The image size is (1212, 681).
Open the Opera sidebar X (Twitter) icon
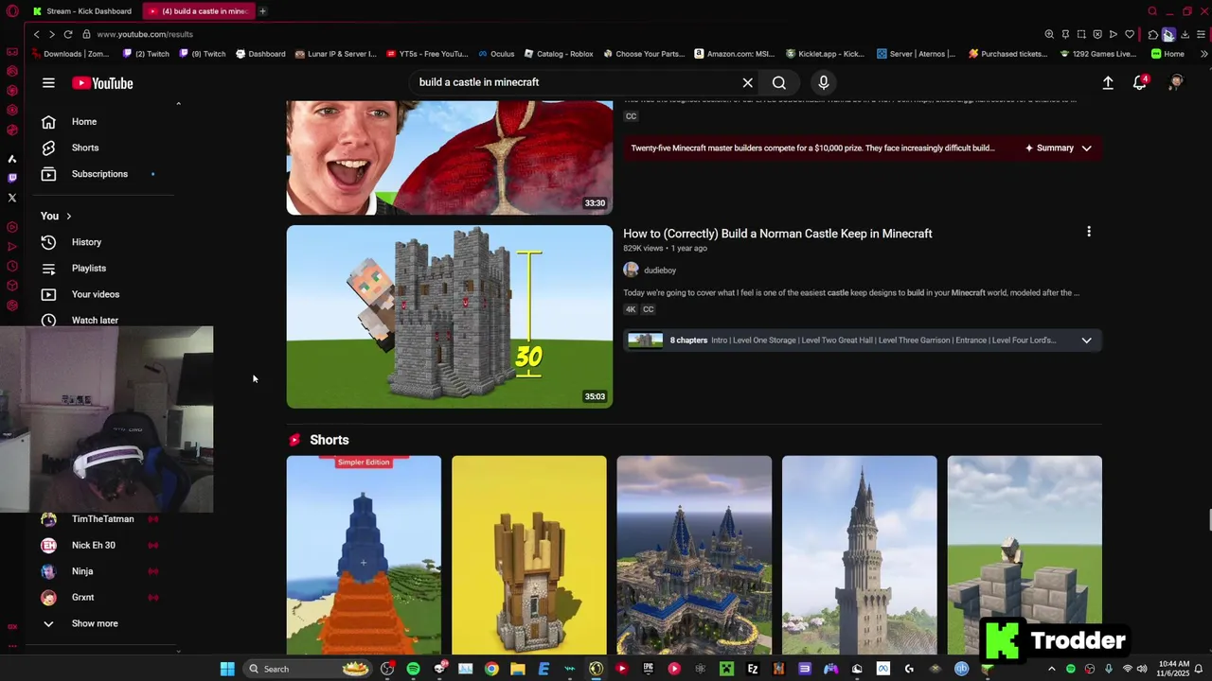[12, 198]
